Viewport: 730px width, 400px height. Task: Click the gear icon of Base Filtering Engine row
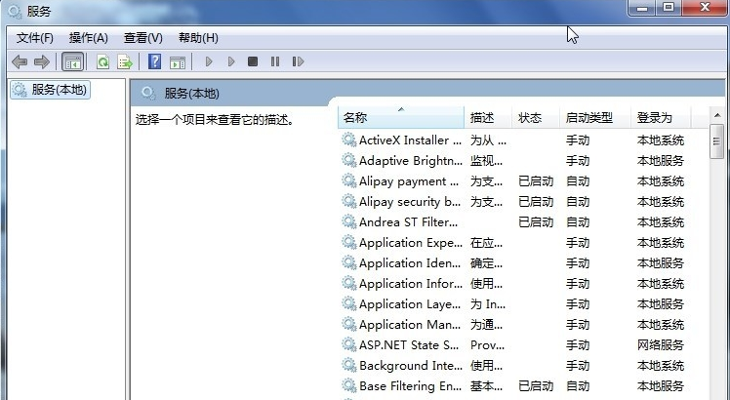click(x=348, y=385)
